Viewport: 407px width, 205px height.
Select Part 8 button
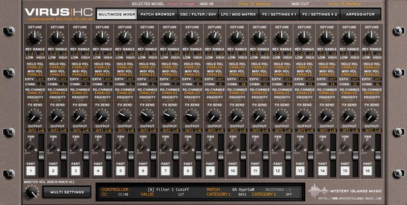tap(188, 170)
